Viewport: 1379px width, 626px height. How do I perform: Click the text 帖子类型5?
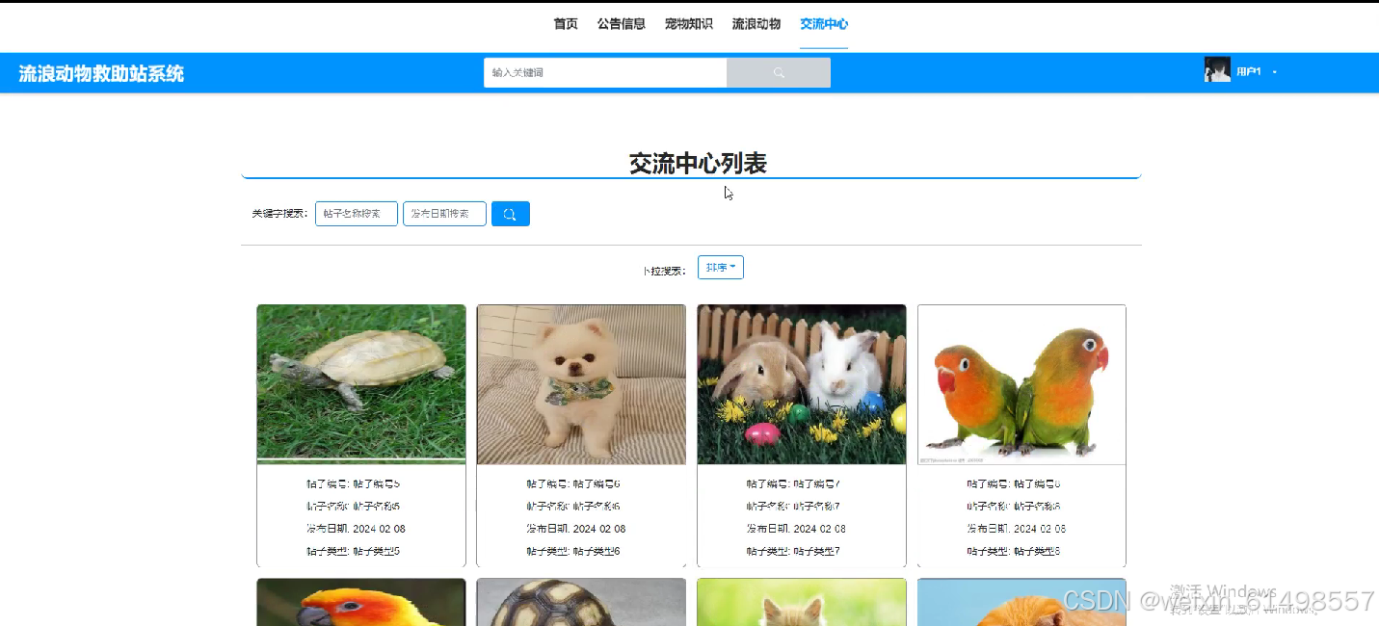[x=377, y=552]
